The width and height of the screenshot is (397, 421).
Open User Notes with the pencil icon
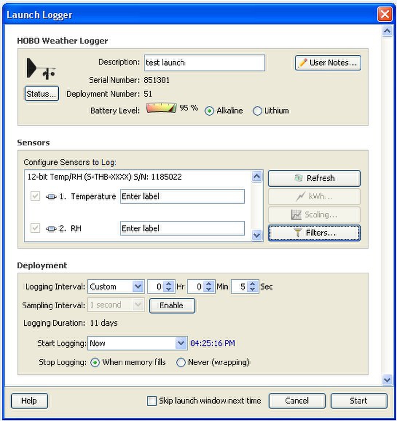click(327, 63)
